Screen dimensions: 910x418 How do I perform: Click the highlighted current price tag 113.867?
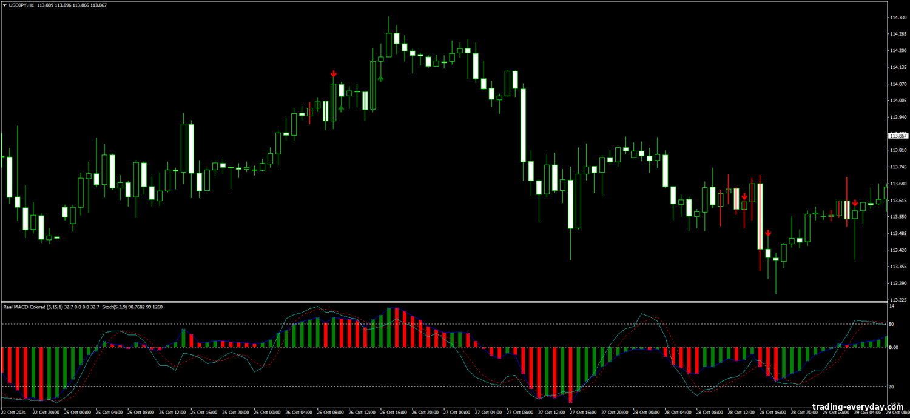pyautogui.click(x=897, y=136)
